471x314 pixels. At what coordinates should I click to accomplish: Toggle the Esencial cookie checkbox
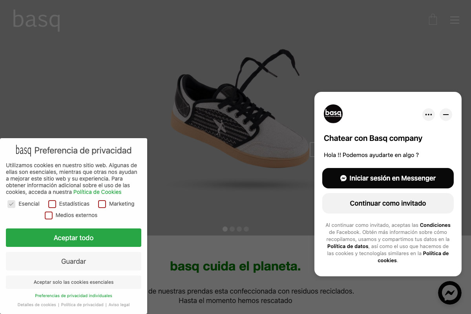(x=11, y=204)
